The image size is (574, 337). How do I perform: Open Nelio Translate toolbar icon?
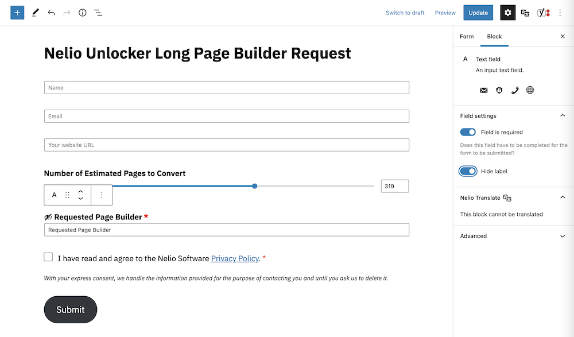[x=525, y=13]
